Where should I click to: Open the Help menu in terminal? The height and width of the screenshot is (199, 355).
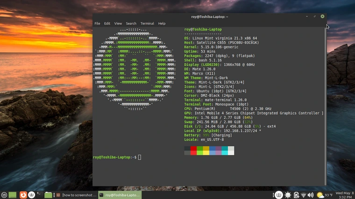click(162, 23)
